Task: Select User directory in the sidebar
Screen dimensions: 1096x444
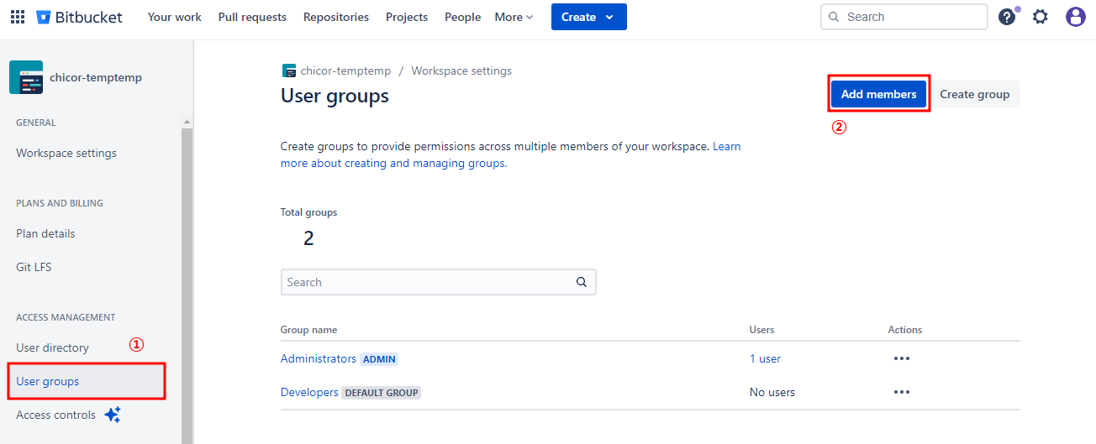Action: [52, 347]
